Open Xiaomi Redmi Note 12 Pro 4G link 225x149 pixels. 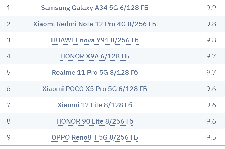(95, 24)
